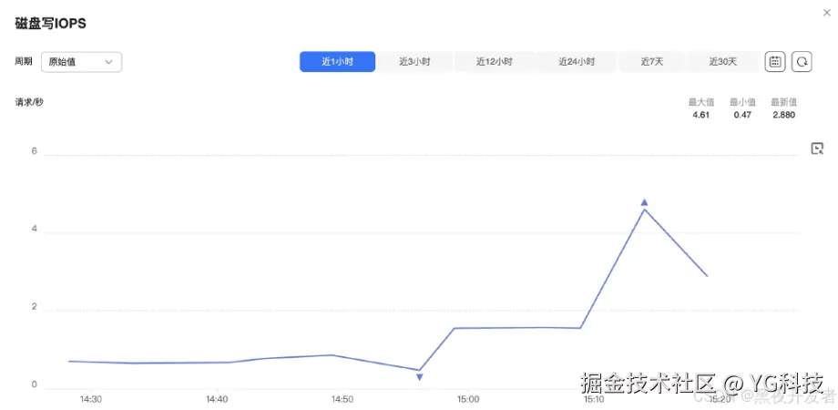Click the line's last data point
This screenshot has height=410, width=838.
pos(707,275)
